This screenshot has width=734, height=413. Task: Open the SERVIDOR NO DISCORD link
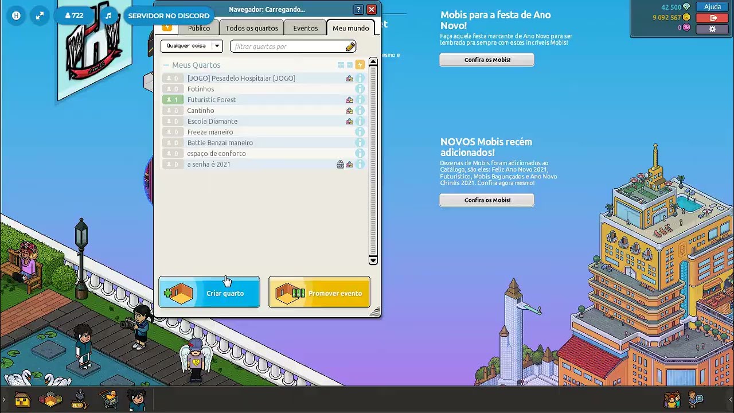(x=169, y=15)
